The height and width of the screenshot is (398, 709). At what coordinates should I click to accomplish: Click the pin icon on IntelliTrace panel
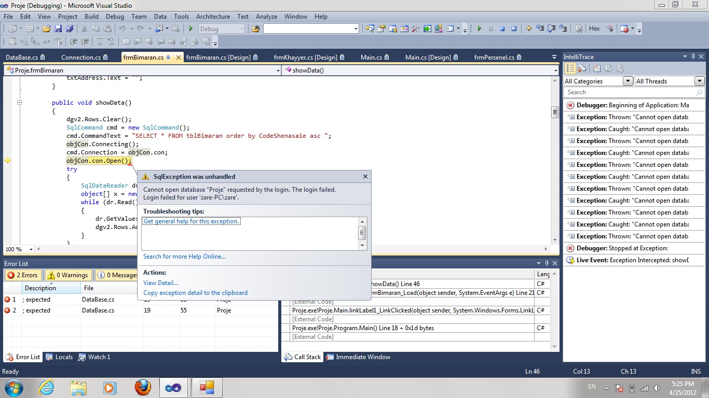(692, 57)
